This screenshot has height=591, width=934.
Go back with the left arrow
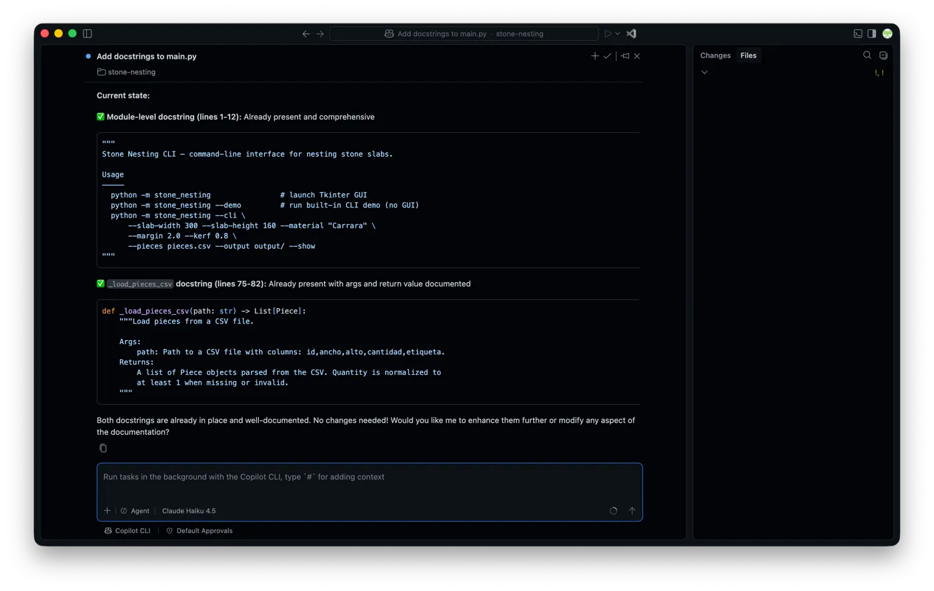[306, 33]
